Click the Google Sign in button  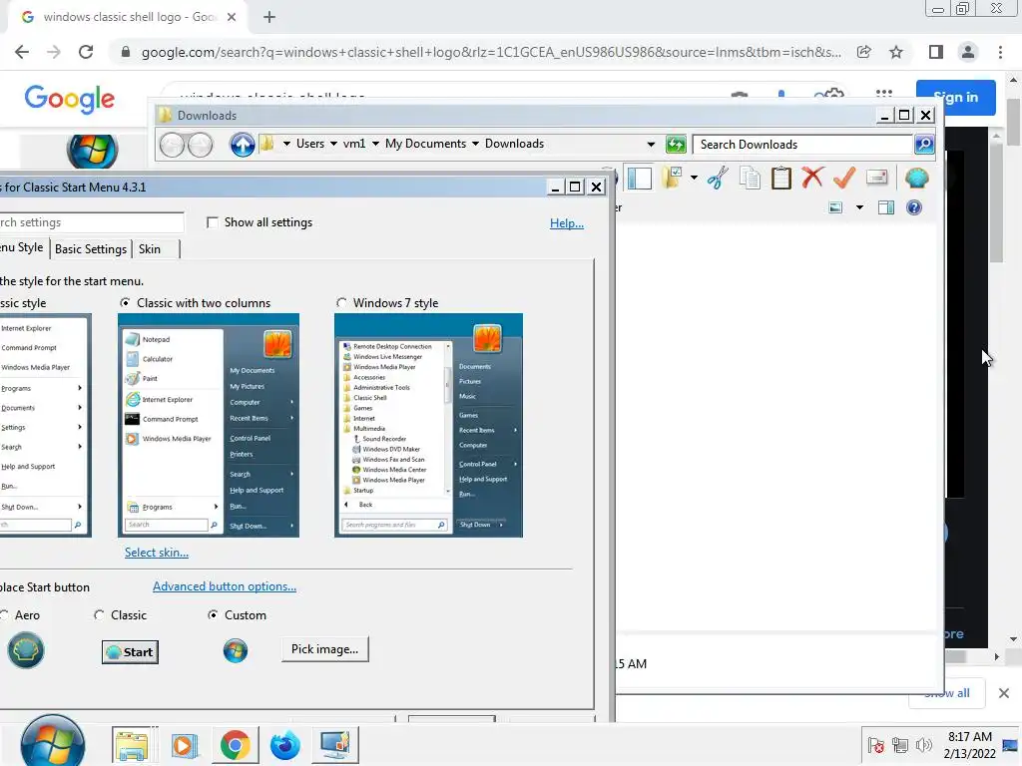(x=955, y=97)
